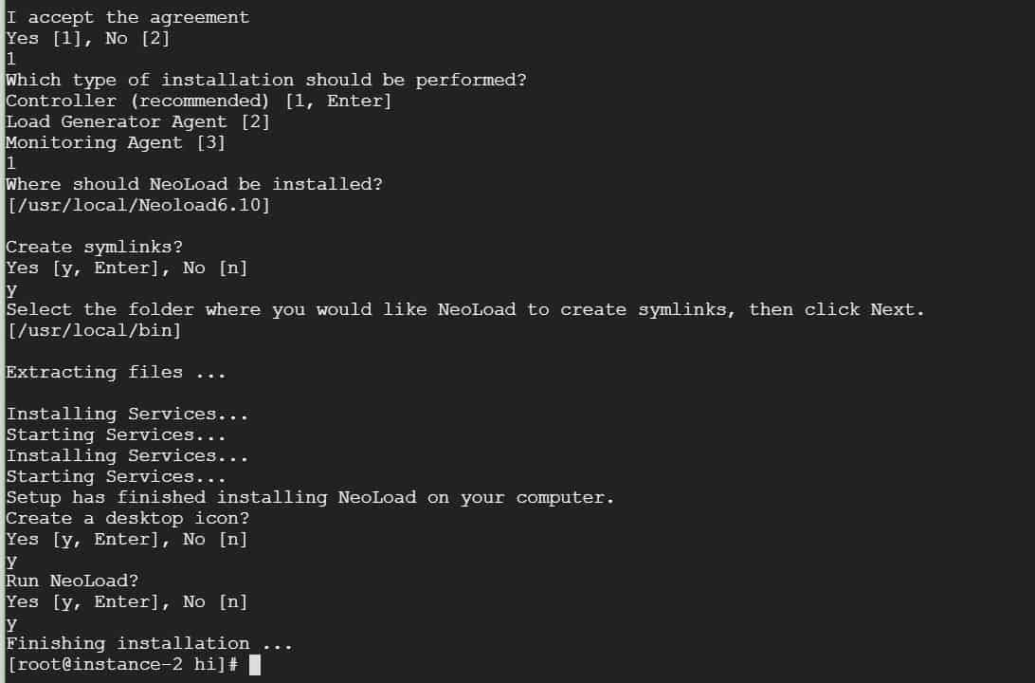Click the 'Setup has finished installing NeoLoad' message

(x=310, y=497)
